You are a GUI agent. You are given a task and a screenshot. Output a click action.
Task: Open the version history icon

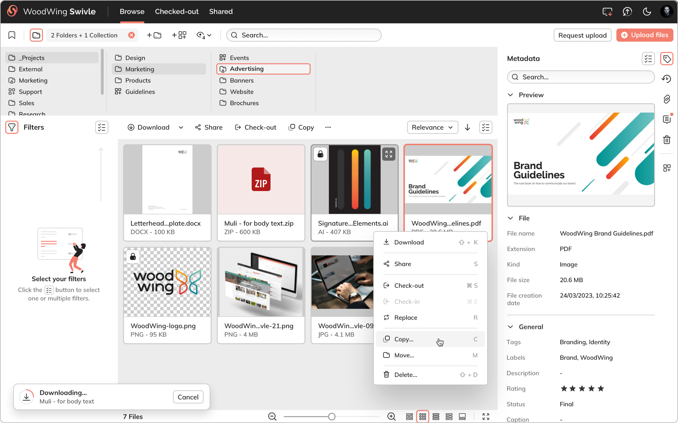(667, 78)
